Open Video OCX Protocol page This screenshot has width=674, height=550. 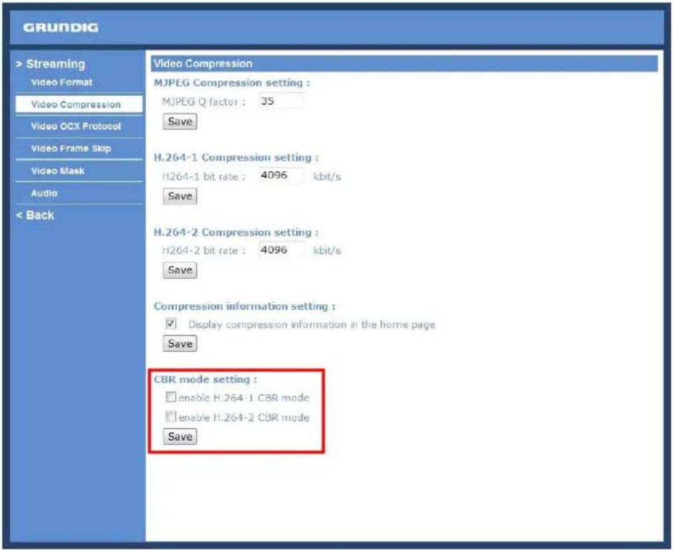click(76, 127)
